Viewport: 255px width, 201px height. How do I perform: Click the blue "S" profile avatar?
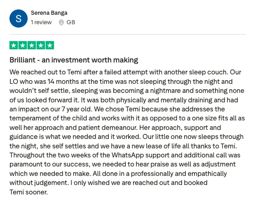19,18
